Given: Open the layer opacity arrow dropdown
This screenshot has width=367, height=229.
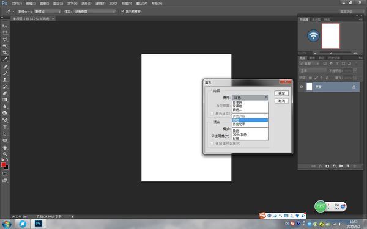Looking at the screenshot, I should [355, 71].
